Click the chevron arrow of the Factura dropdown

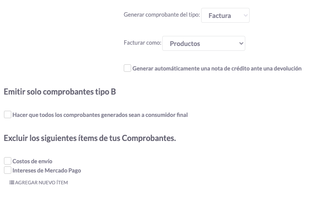click(245, 16)
